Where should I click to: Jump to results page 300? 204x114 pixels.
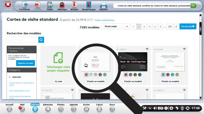pyautogui.click(x=170, y=27)
